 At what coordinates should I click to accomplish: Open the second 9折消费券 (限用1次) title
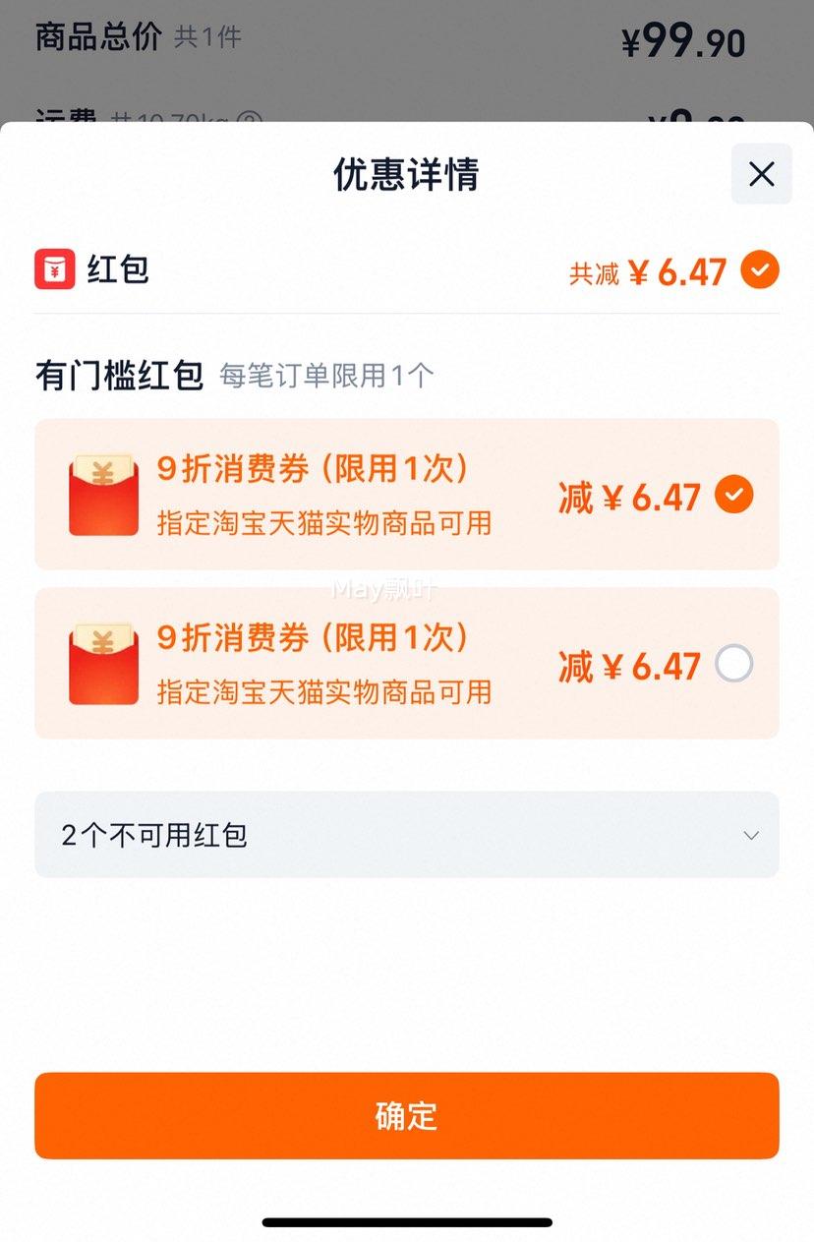(314, 638)
